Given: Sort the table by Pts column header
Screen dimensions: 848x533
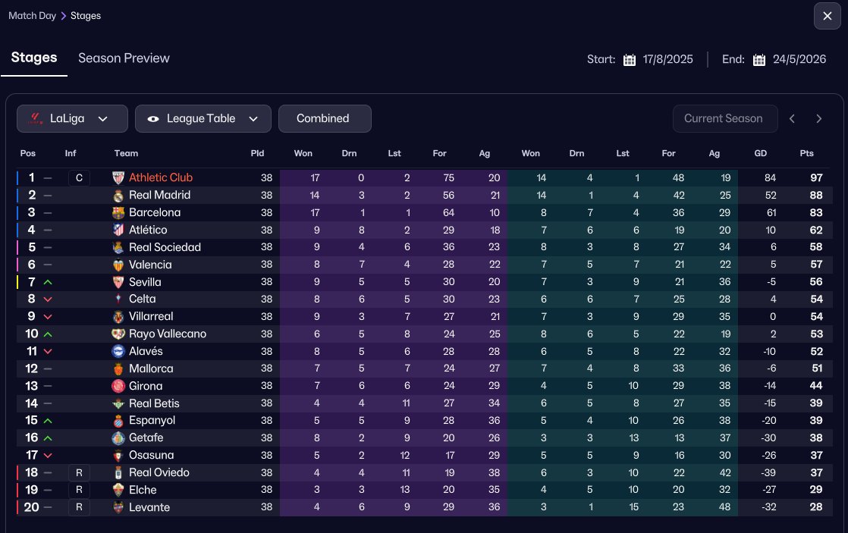Looking at the screenshot, I should coord(806,153).
